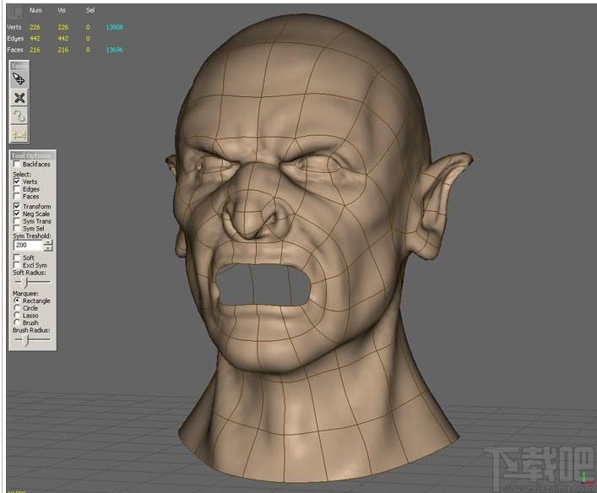Disable the Transform checkbox
Image resolution: width=597 pixels, height=493 pixels.
(17, 206)
